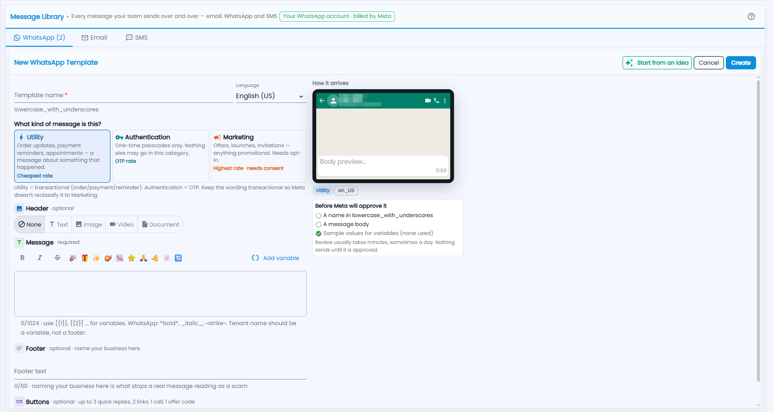Insert gift box emoji
The width and height of the screenshot is (774, 412).
(x=84, y=258)
